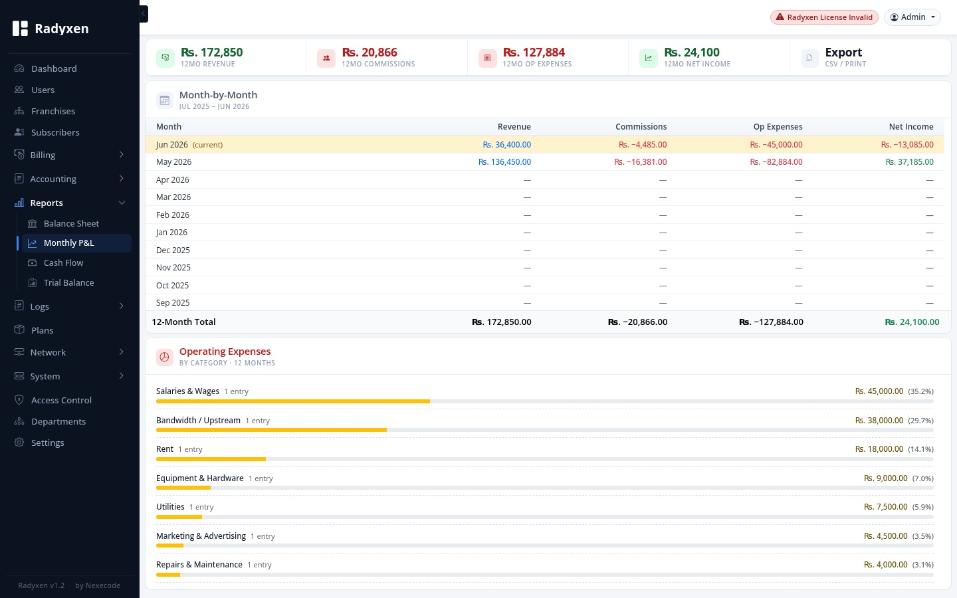Click the Radyxen License Invalid warning badge
The width and height of the screenshot is (957, 598).
pos(824,17)
